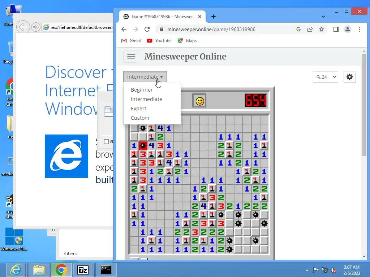Viewport: 370px width, 277px height.
Task: Open the Windows11 desktop shortcut
Action: coord(14,239)
